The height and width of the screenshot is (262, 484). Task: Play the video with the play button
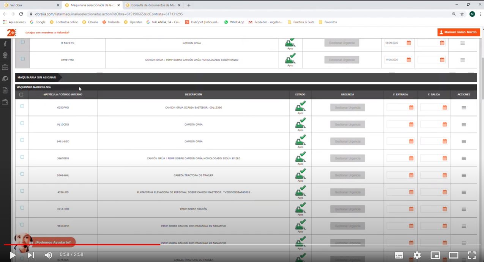(x=13, y=255)
